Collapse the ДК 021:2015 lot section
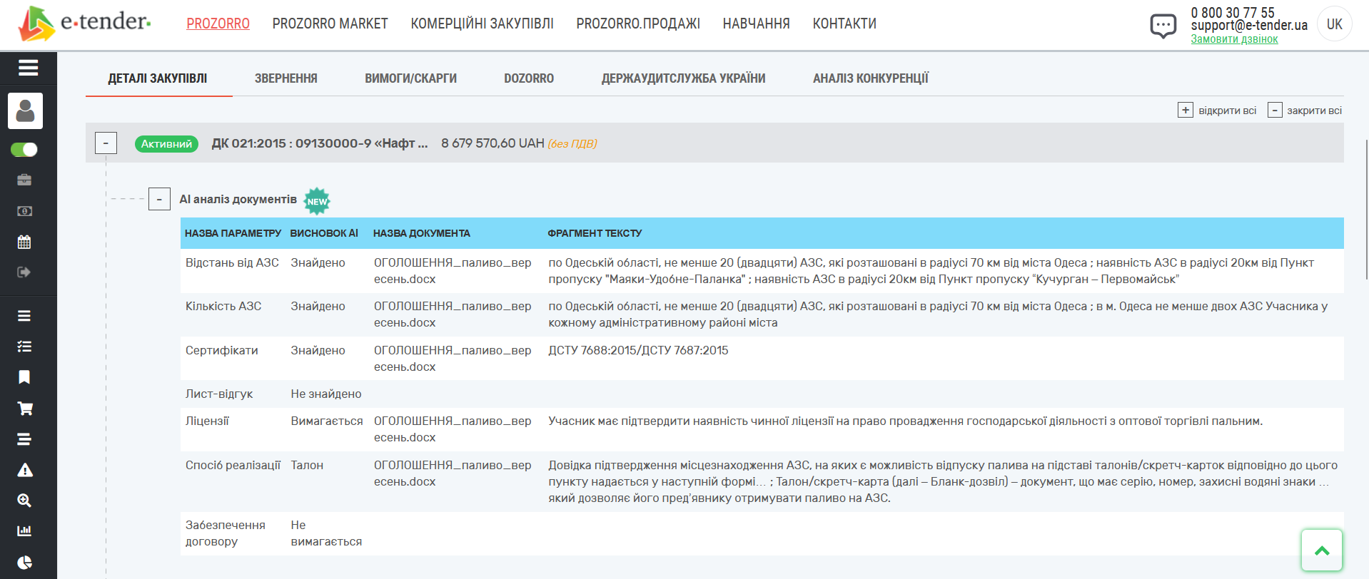 point(106,143)
